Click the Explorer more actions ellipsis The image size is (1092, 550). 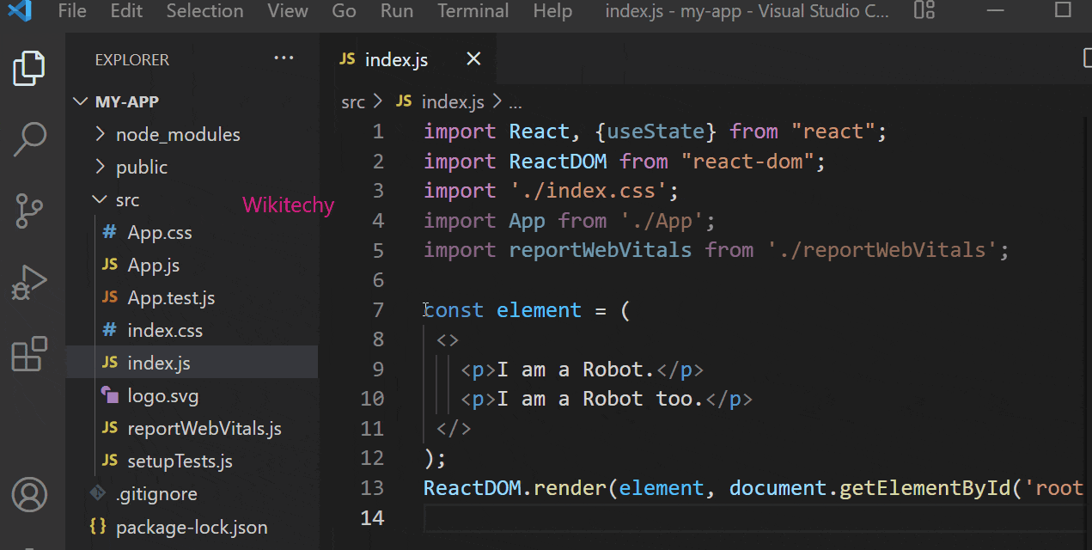click(284, 58)
